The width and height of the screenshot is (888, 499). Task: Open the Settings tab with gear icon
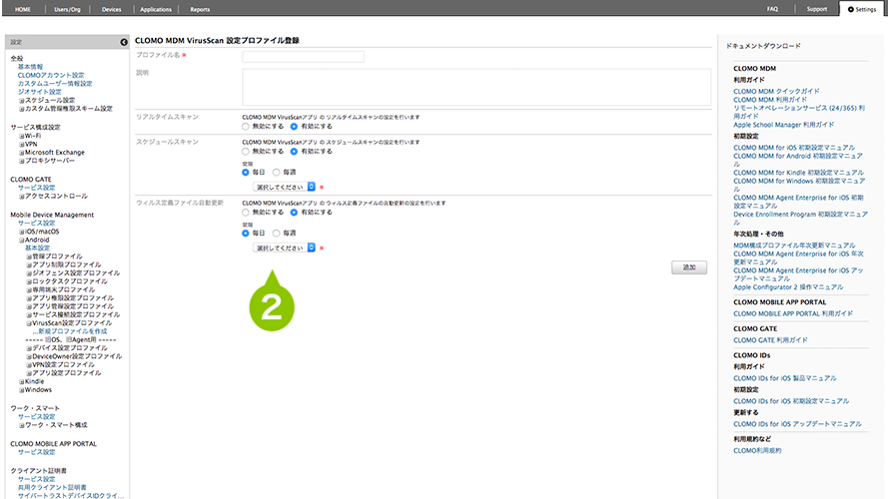pos(862,9)
